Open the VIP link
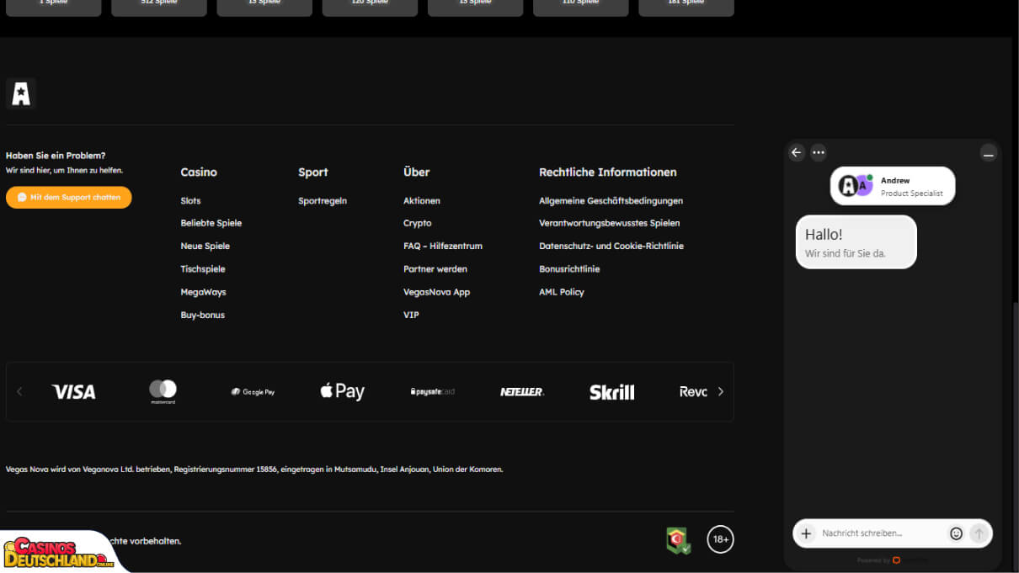This screenshot has height=573, width=1019. (411, 315)
